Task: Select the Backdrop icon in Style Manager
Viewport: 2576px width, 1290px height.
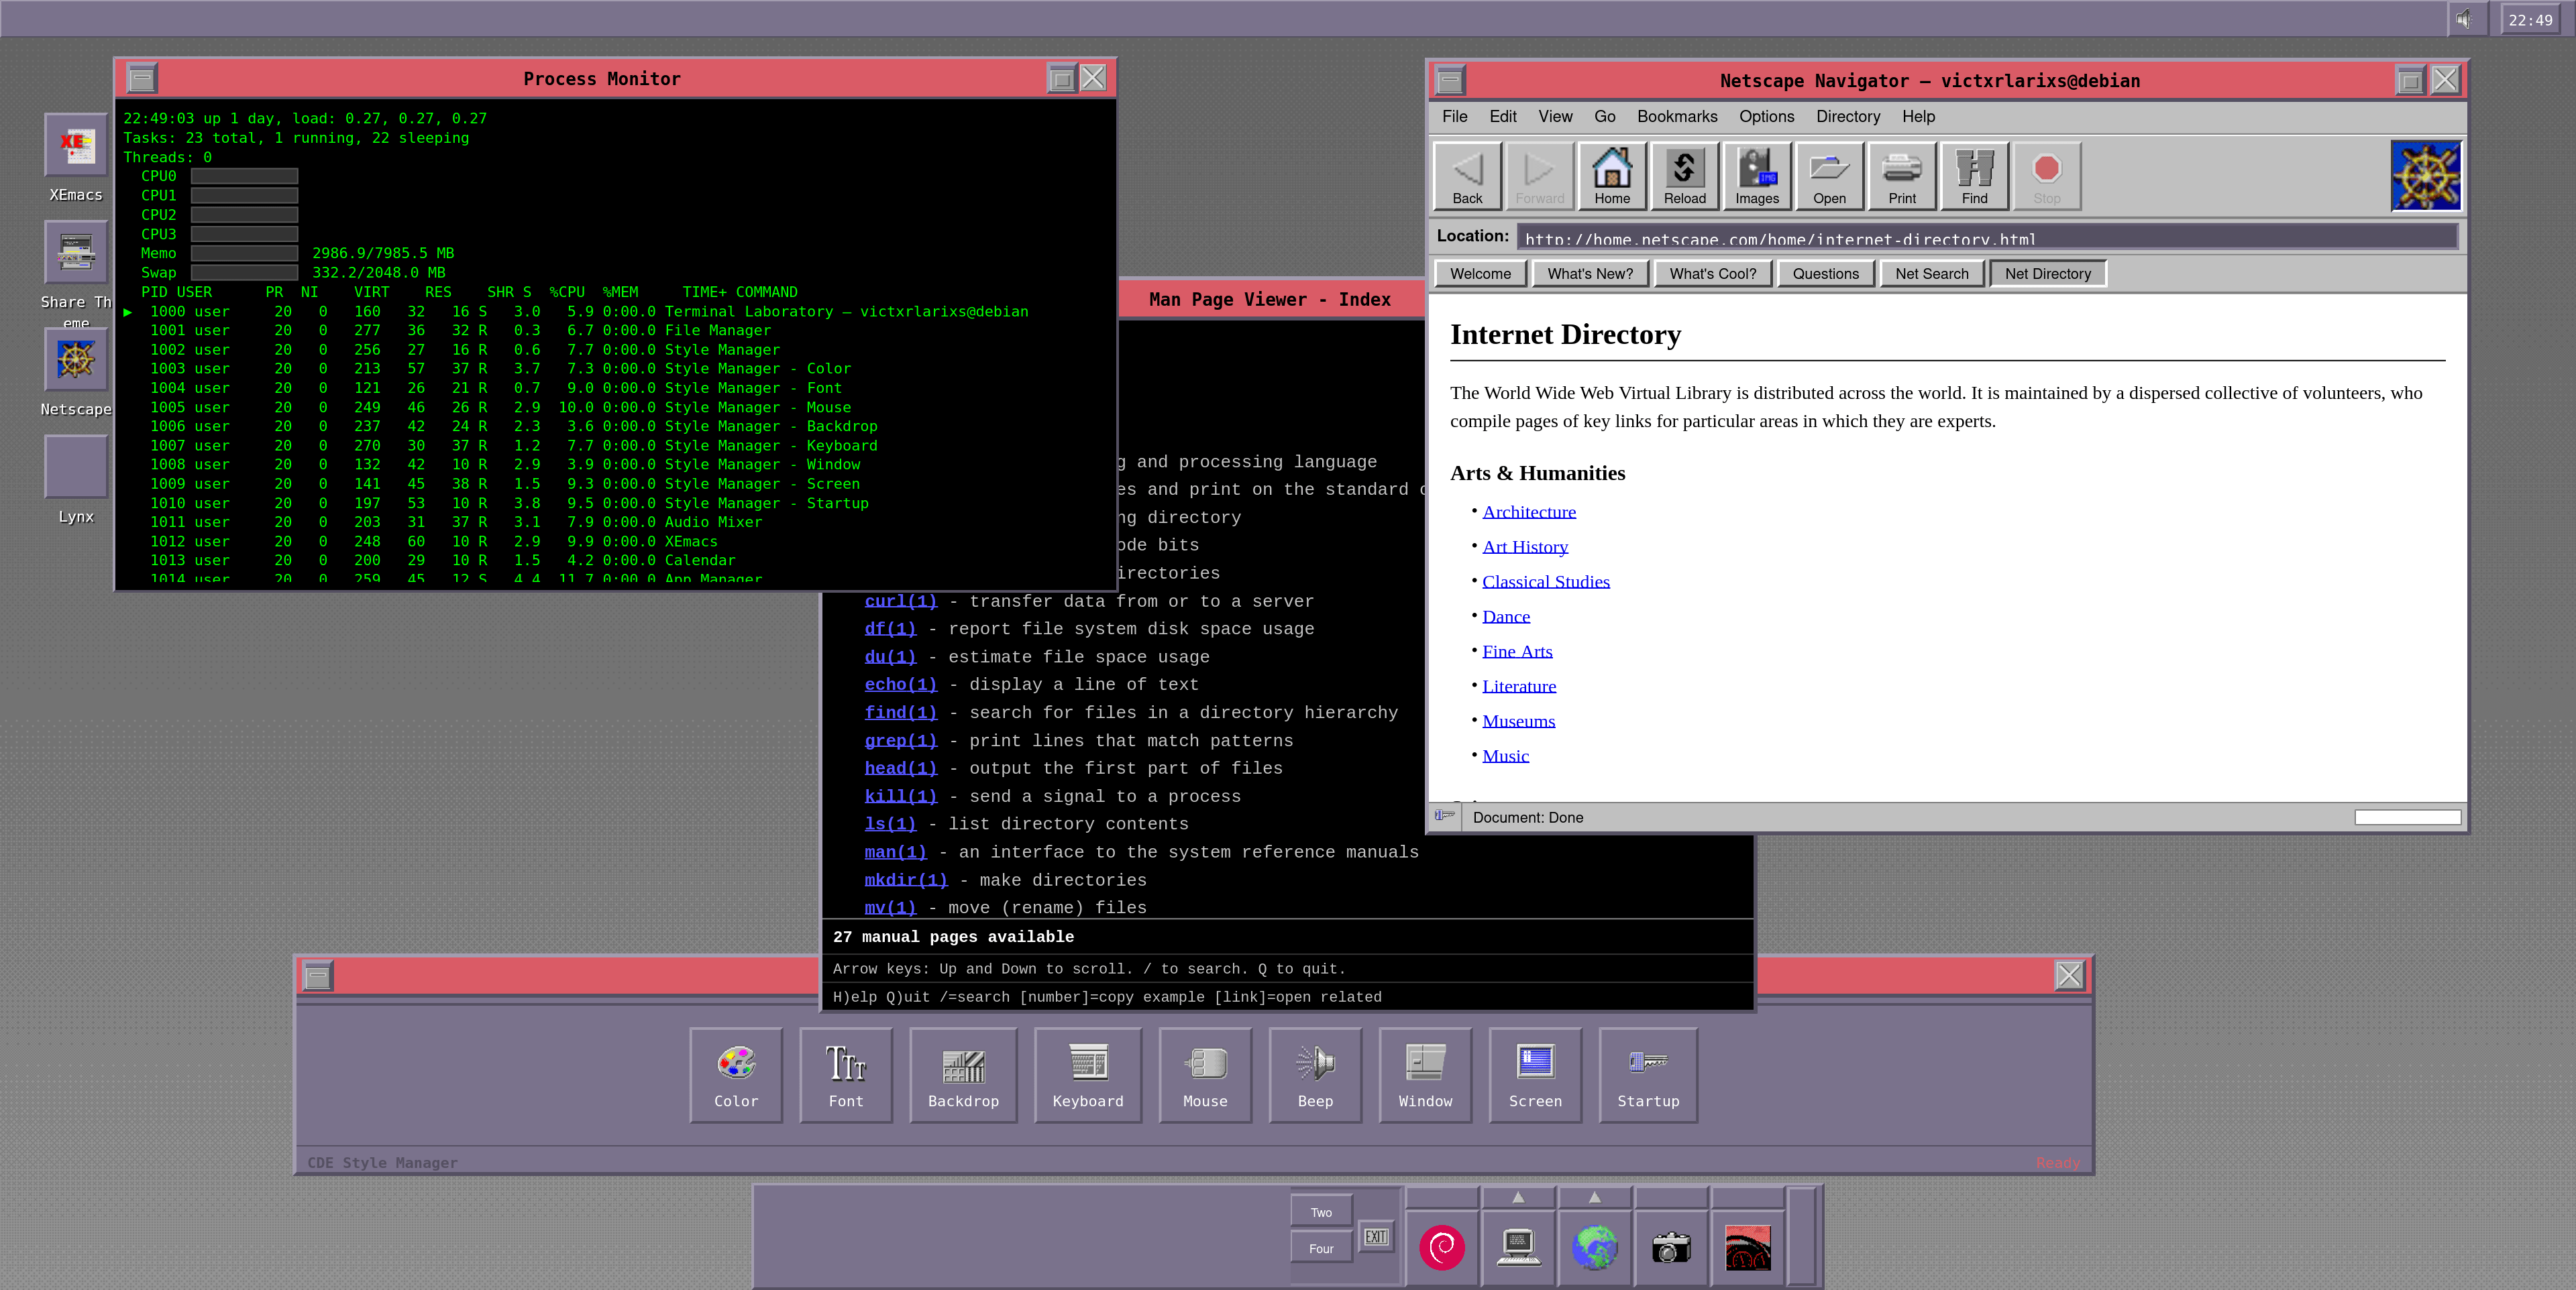Action: pos(963,1075)
